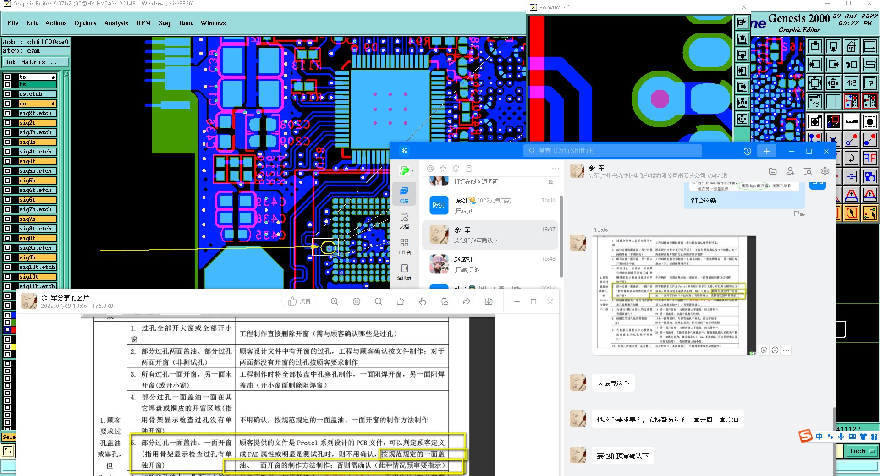Screen dimensions: 880x476
Task: Expand the DingTalk organization logo dropdown
Action: click(x=407, y=170)
